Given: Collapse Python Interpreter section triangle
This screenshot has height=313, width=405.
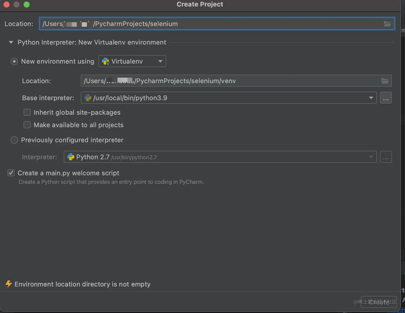Looking at the screenshot, I should (11, 42).
